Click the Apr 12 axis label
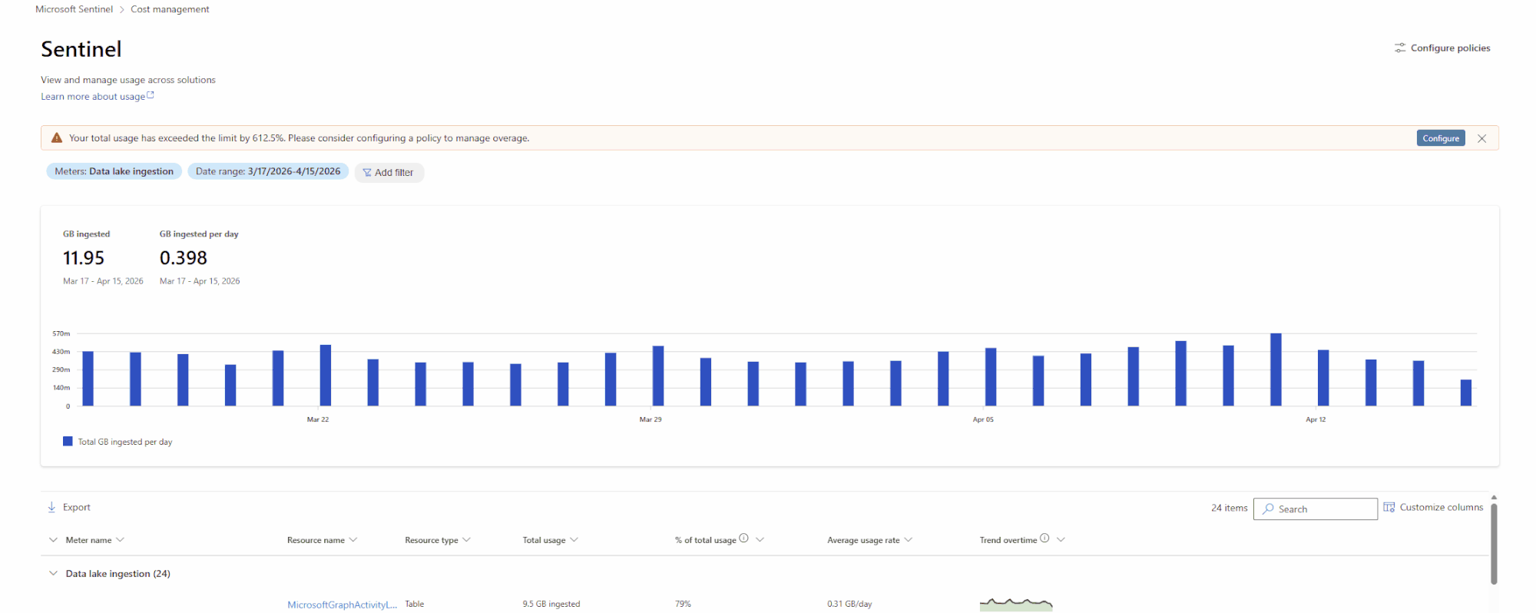Screen dimensions: 1536x613 point(1316,419)
